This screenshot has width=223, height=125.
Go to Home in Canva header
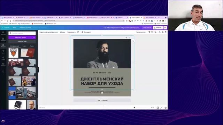click(7, 28)
